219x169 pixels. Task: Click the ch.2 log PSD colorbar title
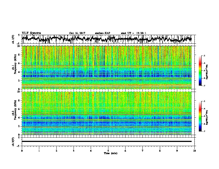(207, 117)
